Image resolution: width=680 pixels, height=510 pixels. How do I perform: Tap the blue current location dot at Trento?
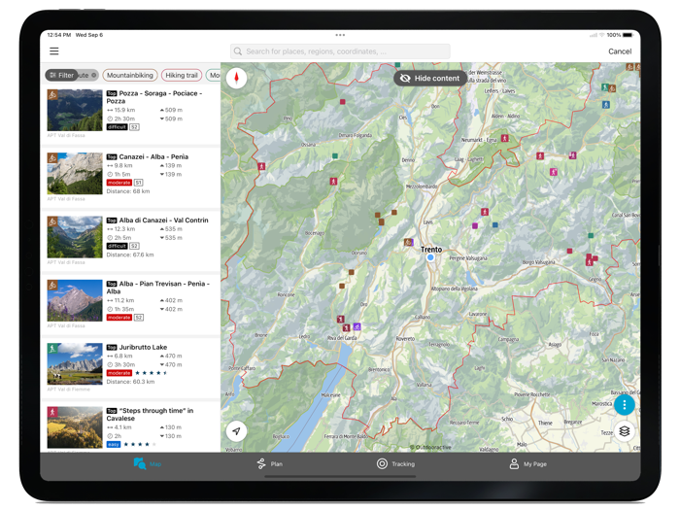(430, 257)
